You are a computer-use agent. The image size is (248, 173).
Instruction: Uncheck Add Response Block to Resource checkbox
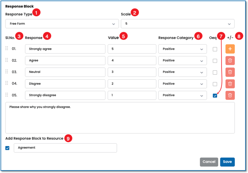(x=7, y=148)
